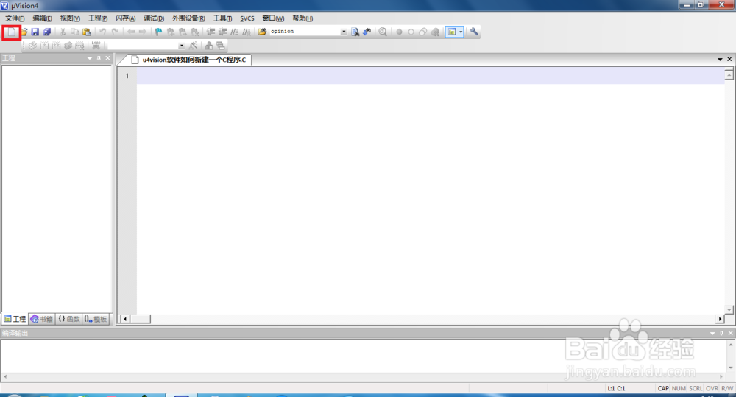Clear all bookmarks icon
The image size is (736, 397).
[x=194, y=32]
